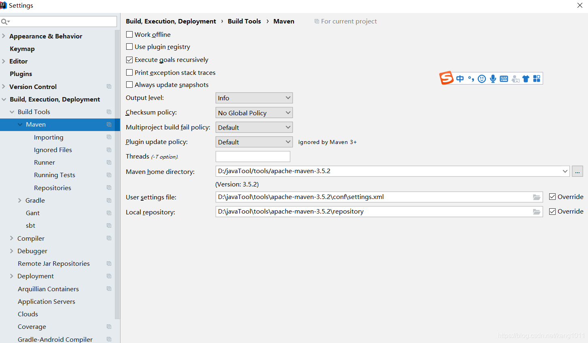Open Output level dropdown
The height and width of the screenshot is (343, 588).
254,98
